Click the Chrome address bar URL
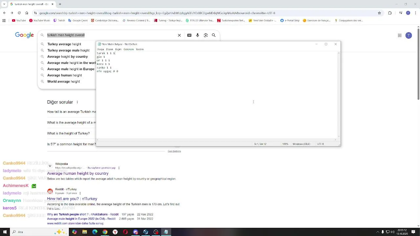The image size is (420, 236). tap(157, 13)
